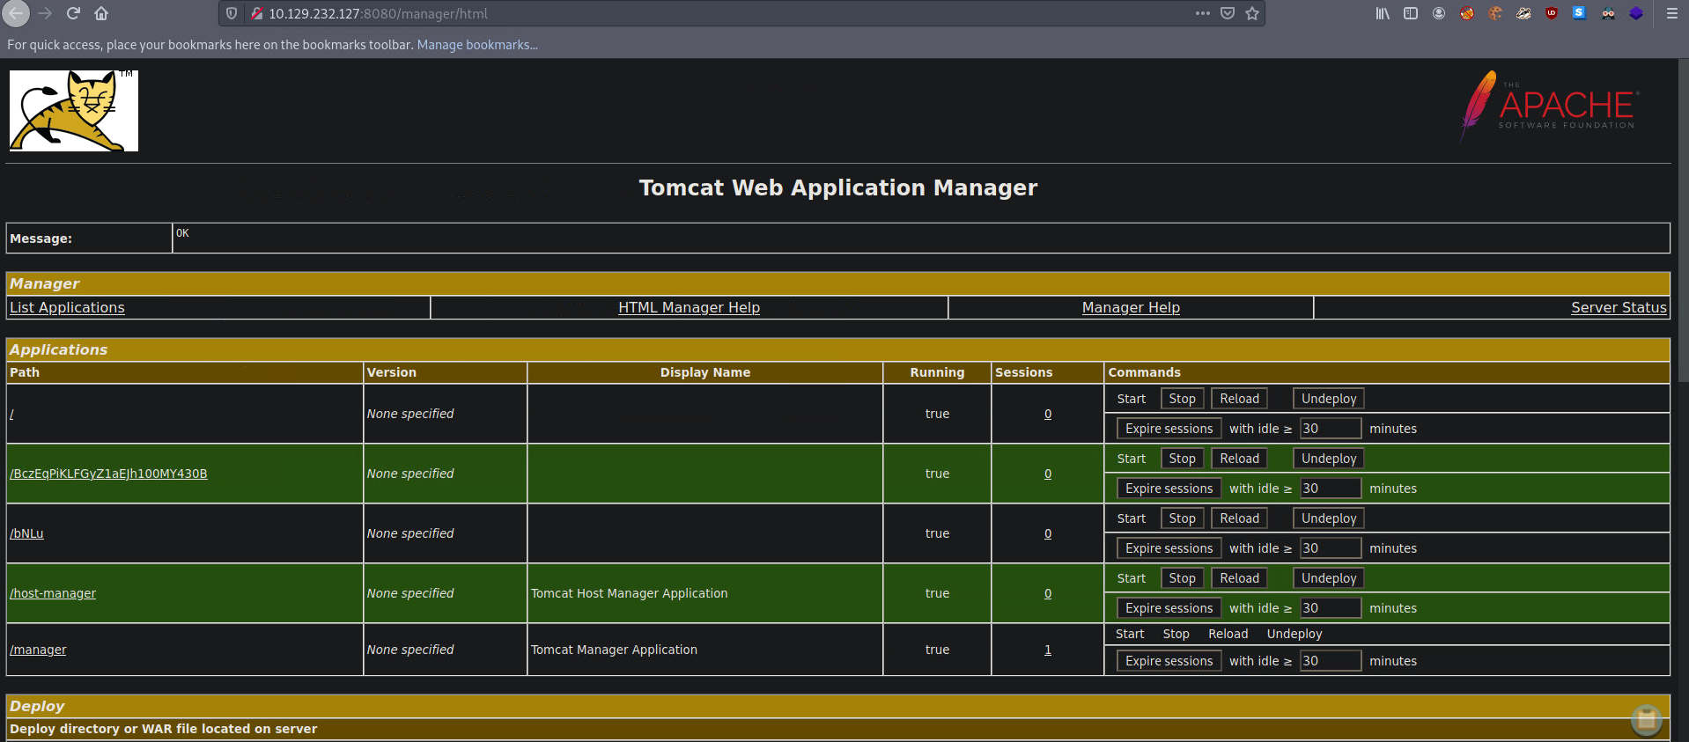Open the /manager application link

pos(38,650)
